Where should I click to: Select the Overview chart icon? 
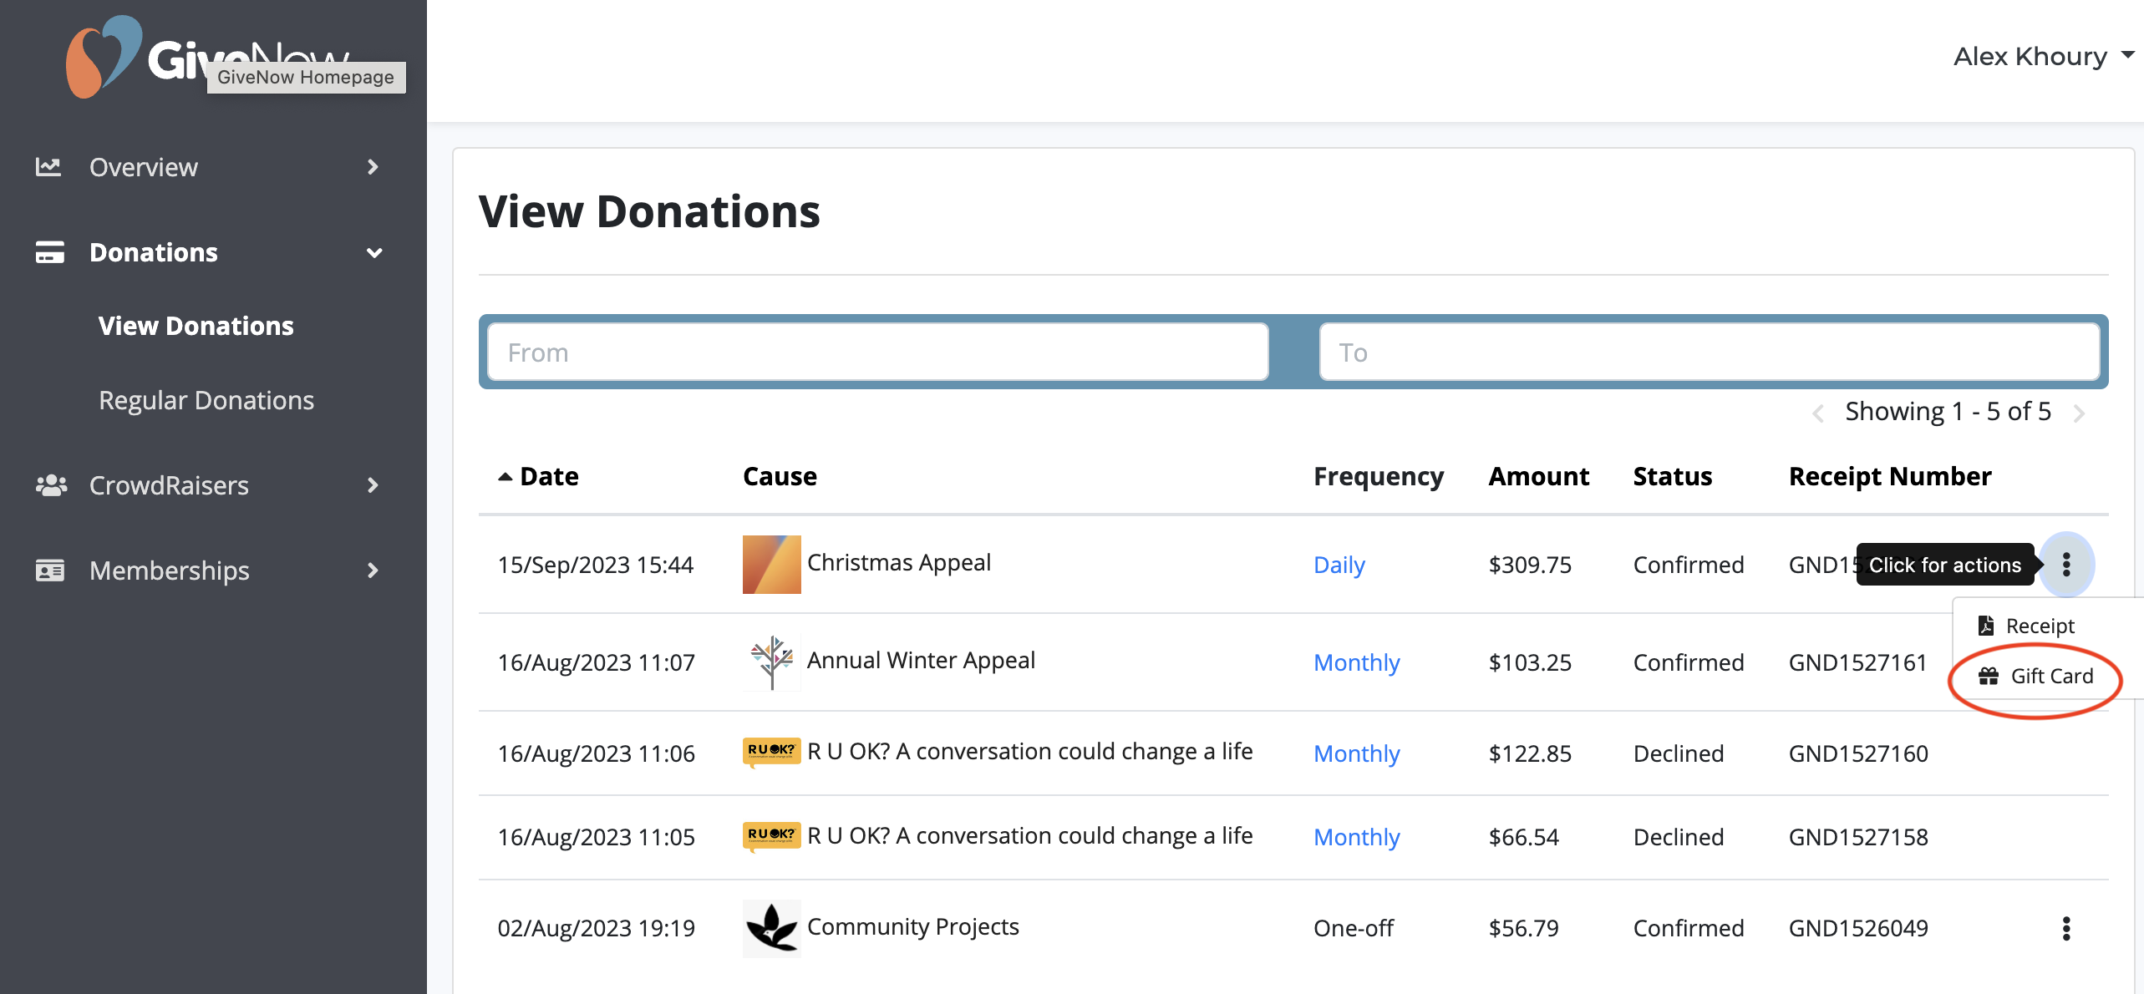pyautogui.click(x=48, y=166)
